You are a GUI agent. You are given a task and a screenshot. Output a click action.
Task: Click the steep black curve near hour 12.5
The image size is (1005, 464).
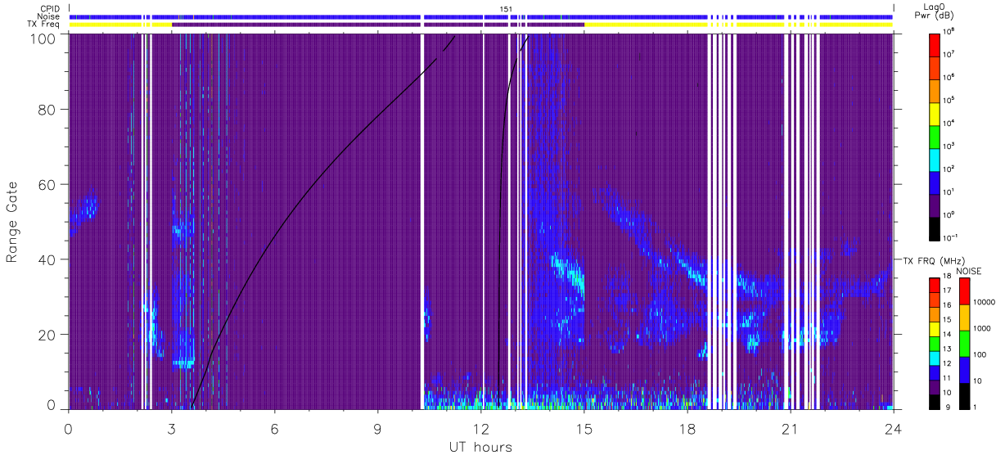[499, 246]
